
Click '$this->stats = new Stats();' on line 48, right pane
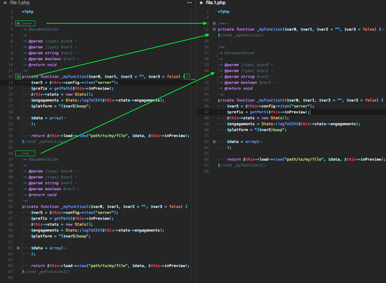[258, 118]
